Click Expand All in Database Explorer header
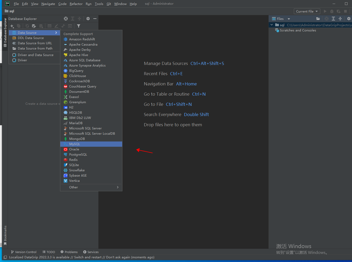 click(x=73, y=19)
